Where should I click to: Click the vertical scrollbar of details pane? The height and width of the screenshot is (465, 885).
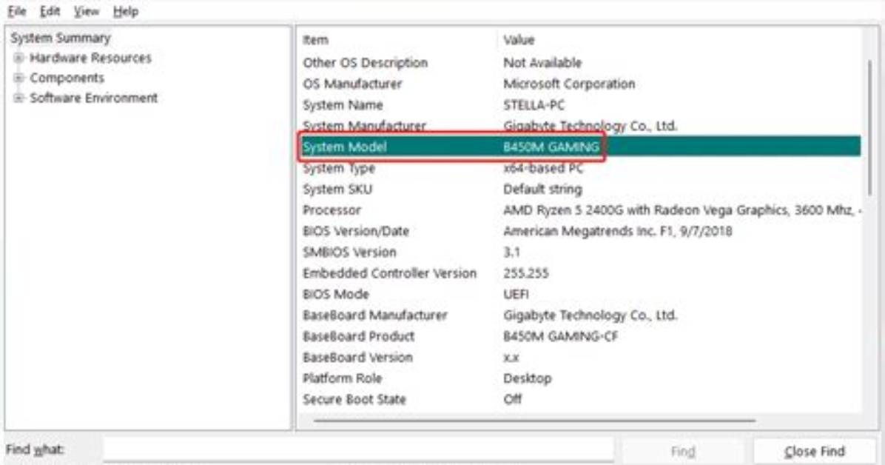(x=869, y=127)
